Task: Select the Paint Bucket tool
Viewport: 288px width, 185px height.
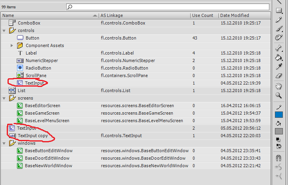Action: (x=279, y=57)
